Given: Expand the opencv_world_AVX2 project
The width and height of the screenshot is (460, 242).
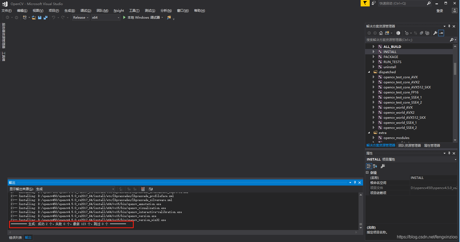Looking at the screenshot, I should pos(373,112).
